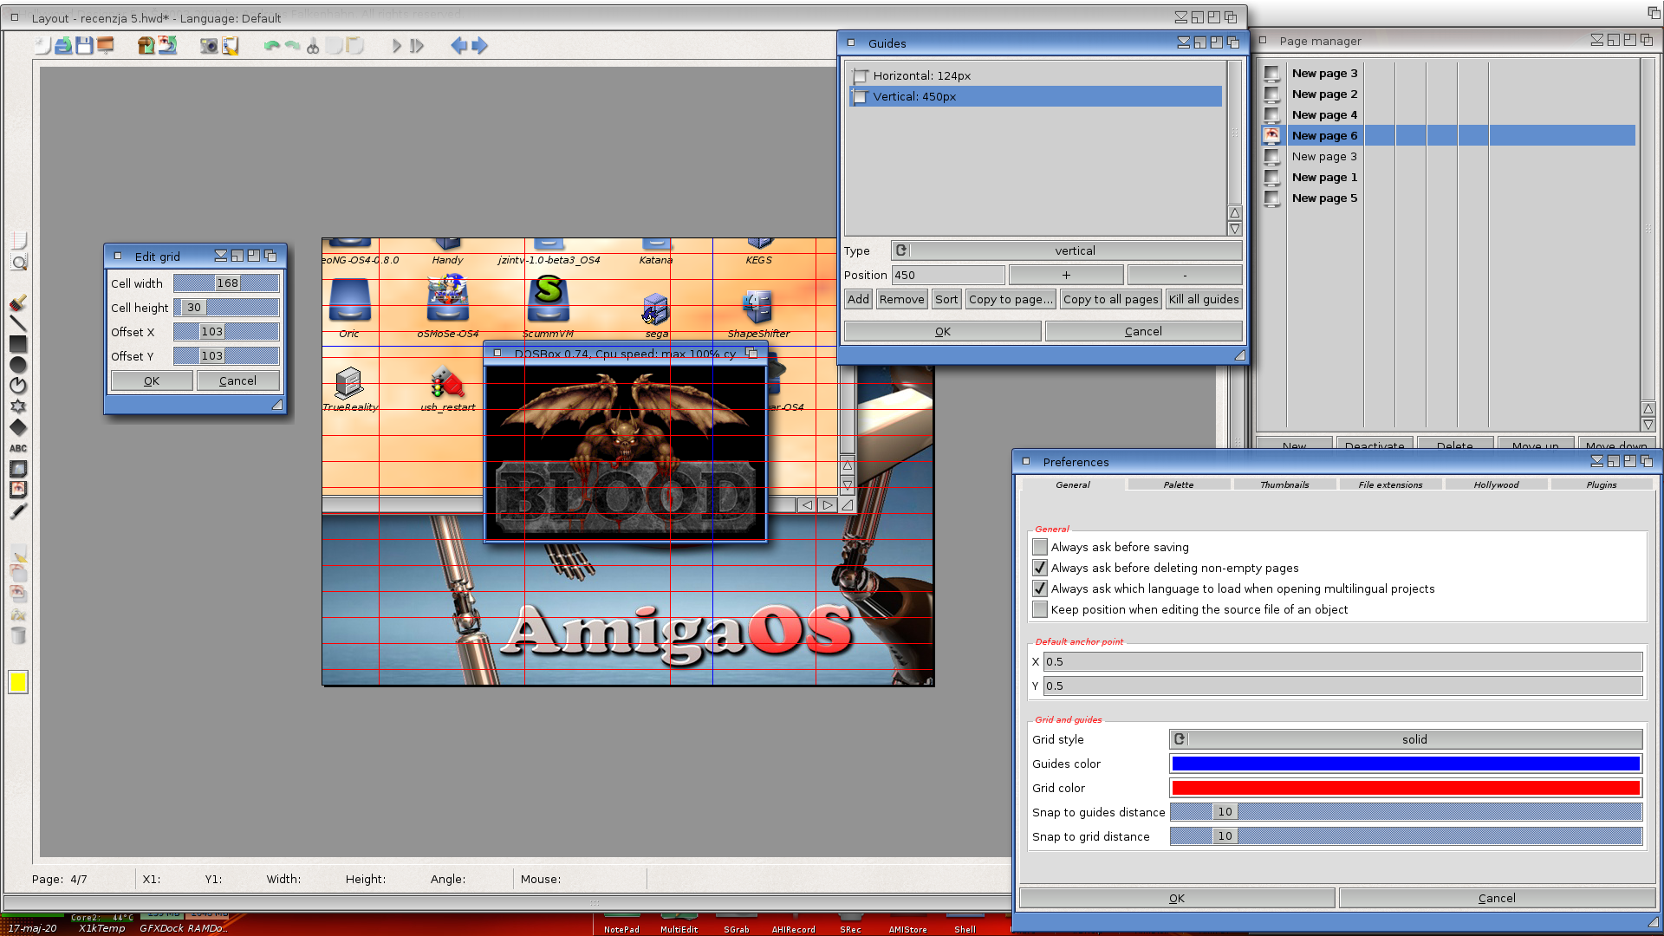Select the line drawing tool
The width and height of the screenshot is (1664, 936).
pyautogui.click(x=18, y=323)
